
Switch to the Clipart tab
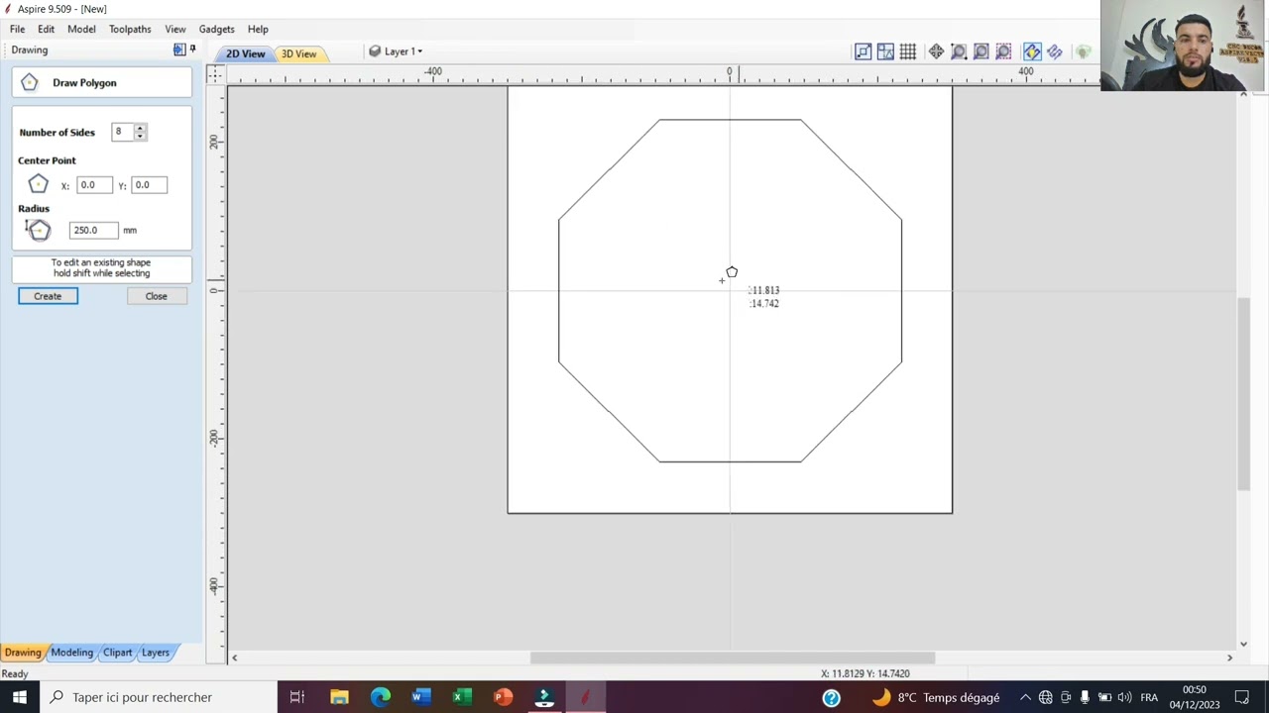(117, 653)
